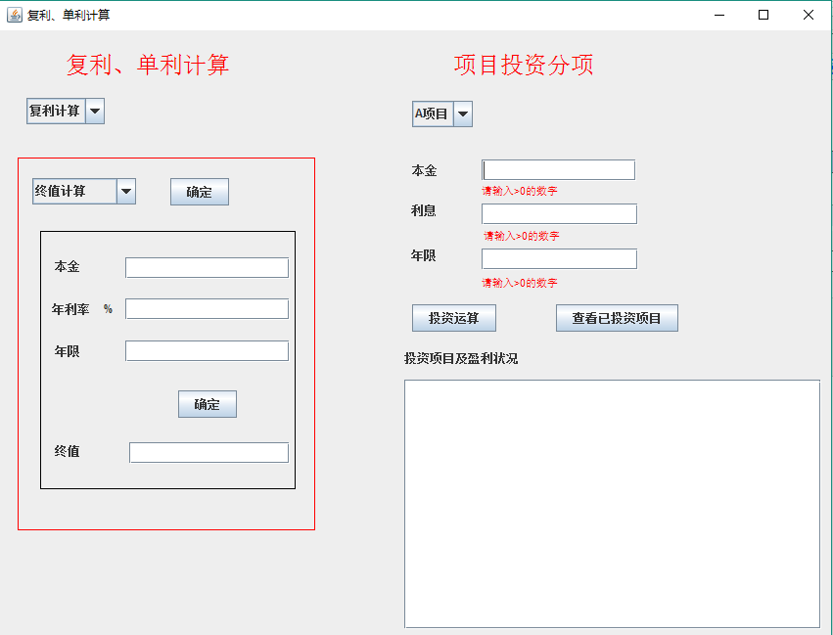The width and height of the screenshot is (833, 635).
Task: Minimize the 复利、单利计算 window
Action: coord(719,15)
